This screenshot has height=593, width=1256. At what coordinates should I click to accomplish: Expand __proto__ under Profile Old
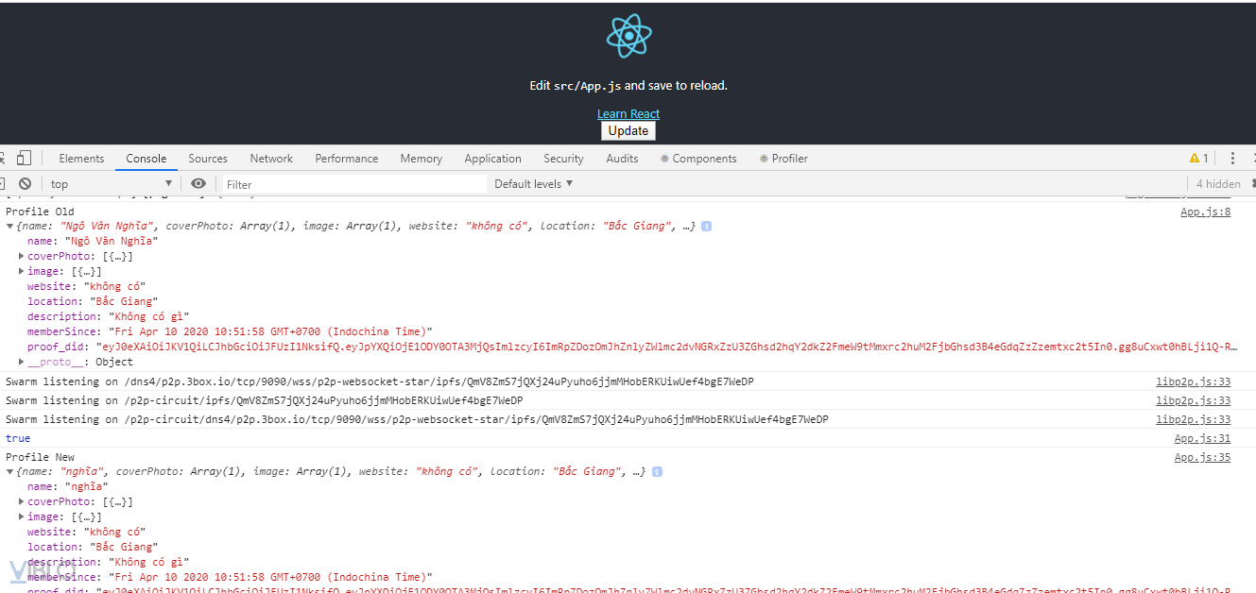(22, 362)
